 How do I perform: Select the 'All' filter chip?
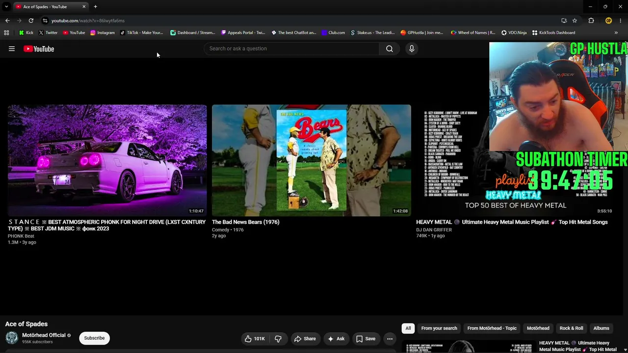(408, 328)
